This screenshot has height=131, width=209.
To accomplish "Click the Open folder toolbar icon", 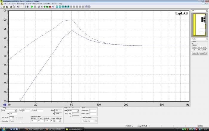I will [x=4, y=6].
